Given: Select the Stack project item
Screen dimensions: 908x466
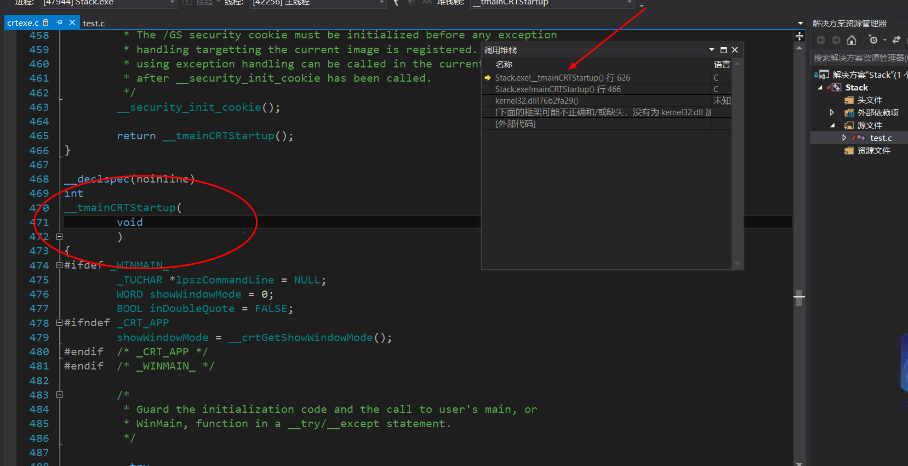Looking at the screenshot, I should coord(856,88).
